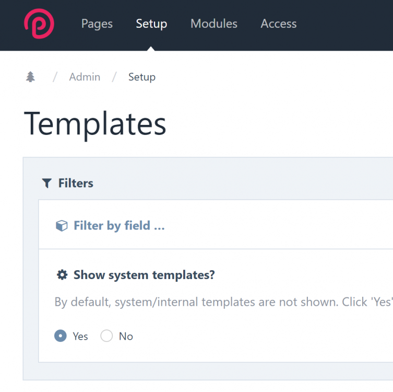Open the Modules menu
The height and width of the screenshot is (392, 393).
[213, 24]
